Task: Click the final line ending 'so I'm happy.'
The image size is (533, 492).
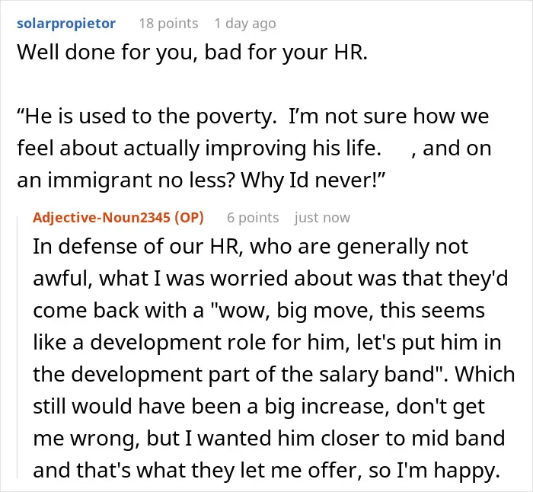Action: pyautogui.click(x=266, y=471)
